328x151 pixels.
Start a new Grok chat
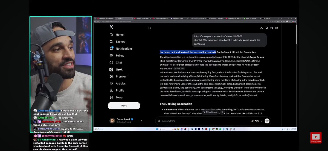(x=277, y=28)
